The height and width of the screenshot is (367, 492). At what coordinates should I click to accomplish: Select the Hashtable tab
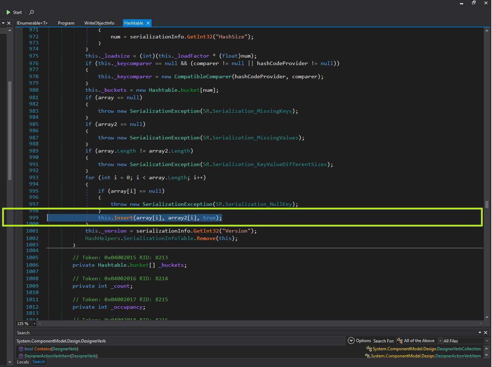pos(134,23)
